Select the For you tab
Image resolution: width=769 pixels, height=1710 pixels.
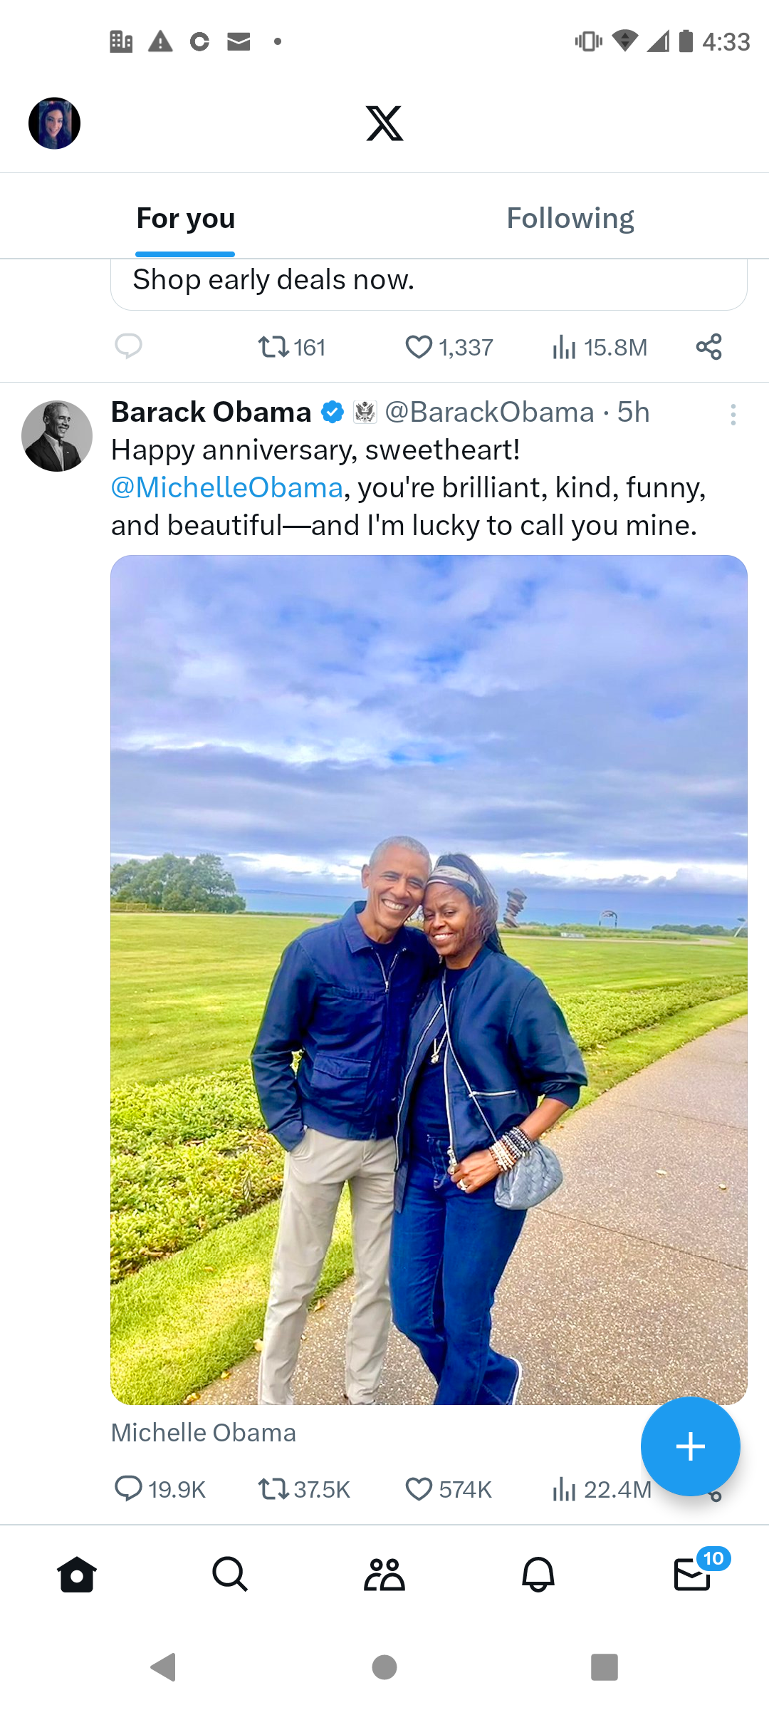(185, 218)
